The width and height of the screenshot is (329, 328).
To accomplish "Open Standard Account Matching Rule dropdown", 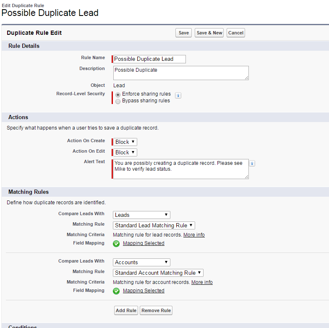I will pyautogui.click(x=158, y=273).
